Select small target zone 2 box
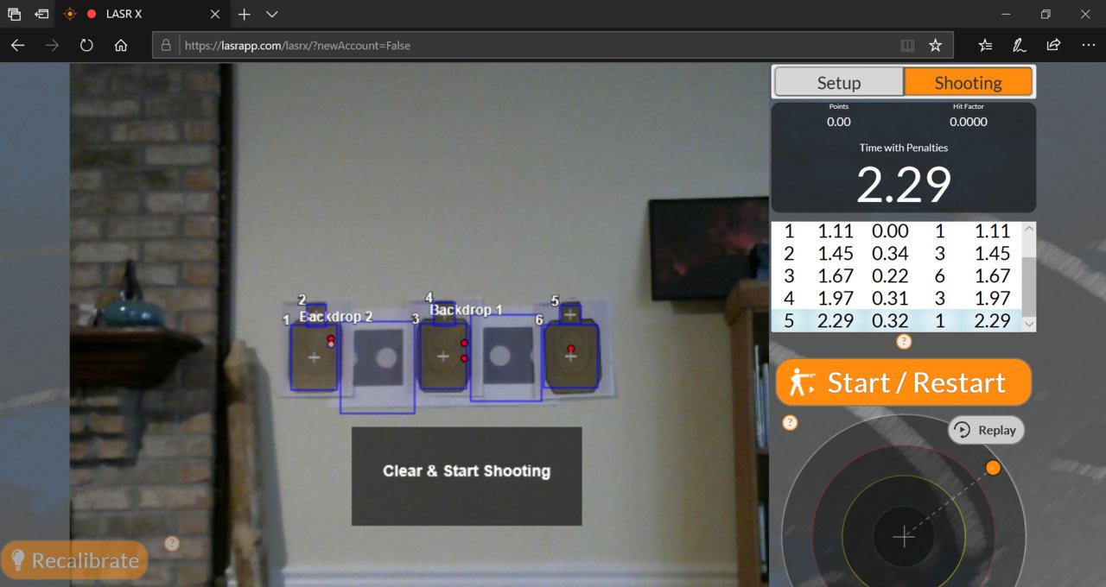1106x587 pixels. 316,314
